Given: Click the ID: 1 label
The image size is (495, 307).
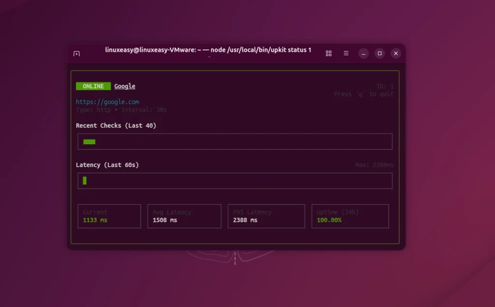Looking at the screenshot, I should click(386, 86).
